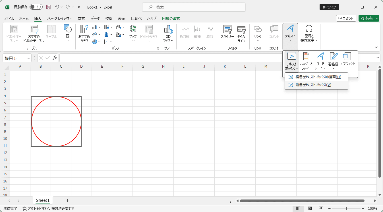Switch to the 校閲 tab
This screenshot has height=212, width=383.
pyautogui.click(x=109, y=19)
